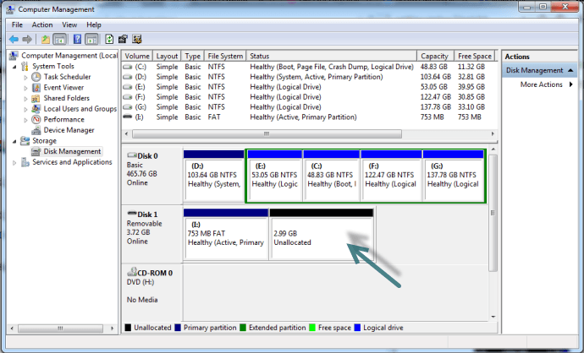Select the (F:) volume row in list

point(309,97)
